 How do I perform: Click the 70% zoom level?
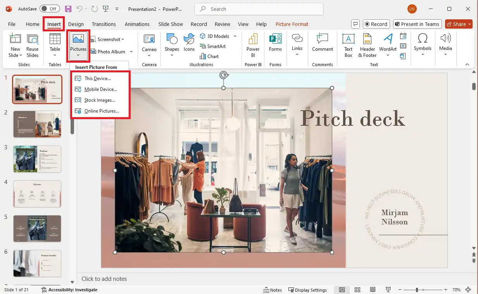(x=456, y=290)
